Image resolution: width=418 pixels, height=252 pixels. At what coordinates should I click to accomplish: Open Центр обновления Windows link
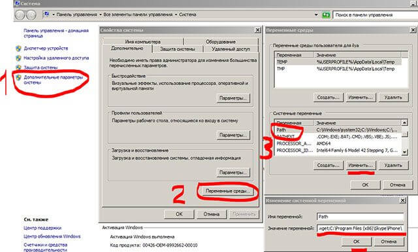point(52,236)
